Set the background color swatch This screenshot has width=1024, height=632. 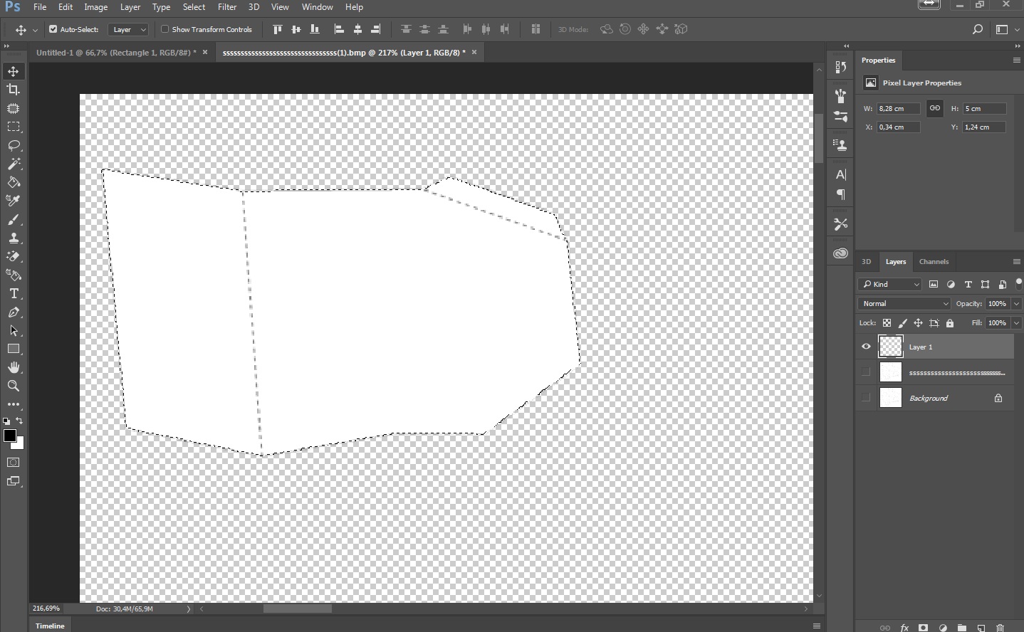click(x=19, y=445)
